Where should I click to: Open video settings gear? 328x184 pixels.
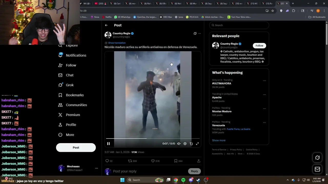pos(185,144)
